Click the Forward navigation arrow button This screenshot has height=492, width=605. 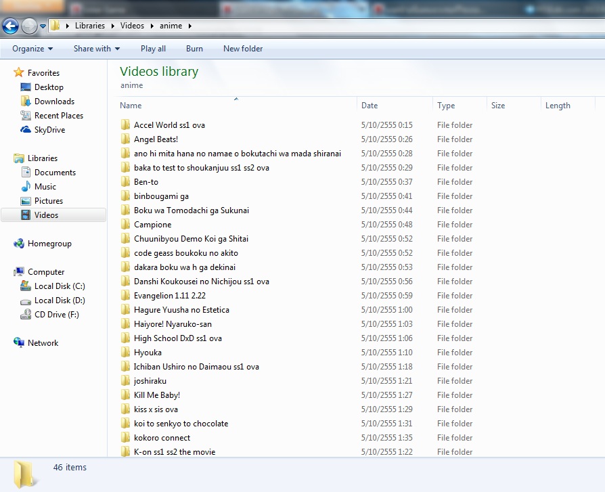click(x=29, y=26)
